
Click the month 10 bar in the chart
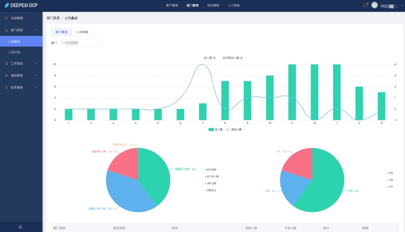pyautogui.click(x=270, y=98)
